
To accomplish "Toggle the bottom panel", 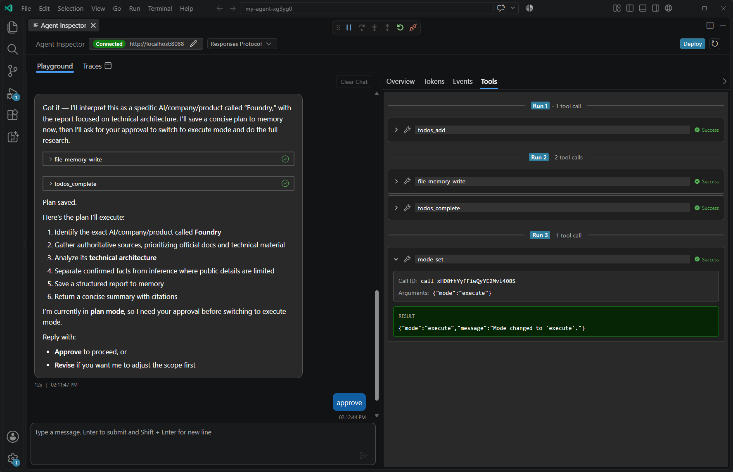I will (643, 8).
